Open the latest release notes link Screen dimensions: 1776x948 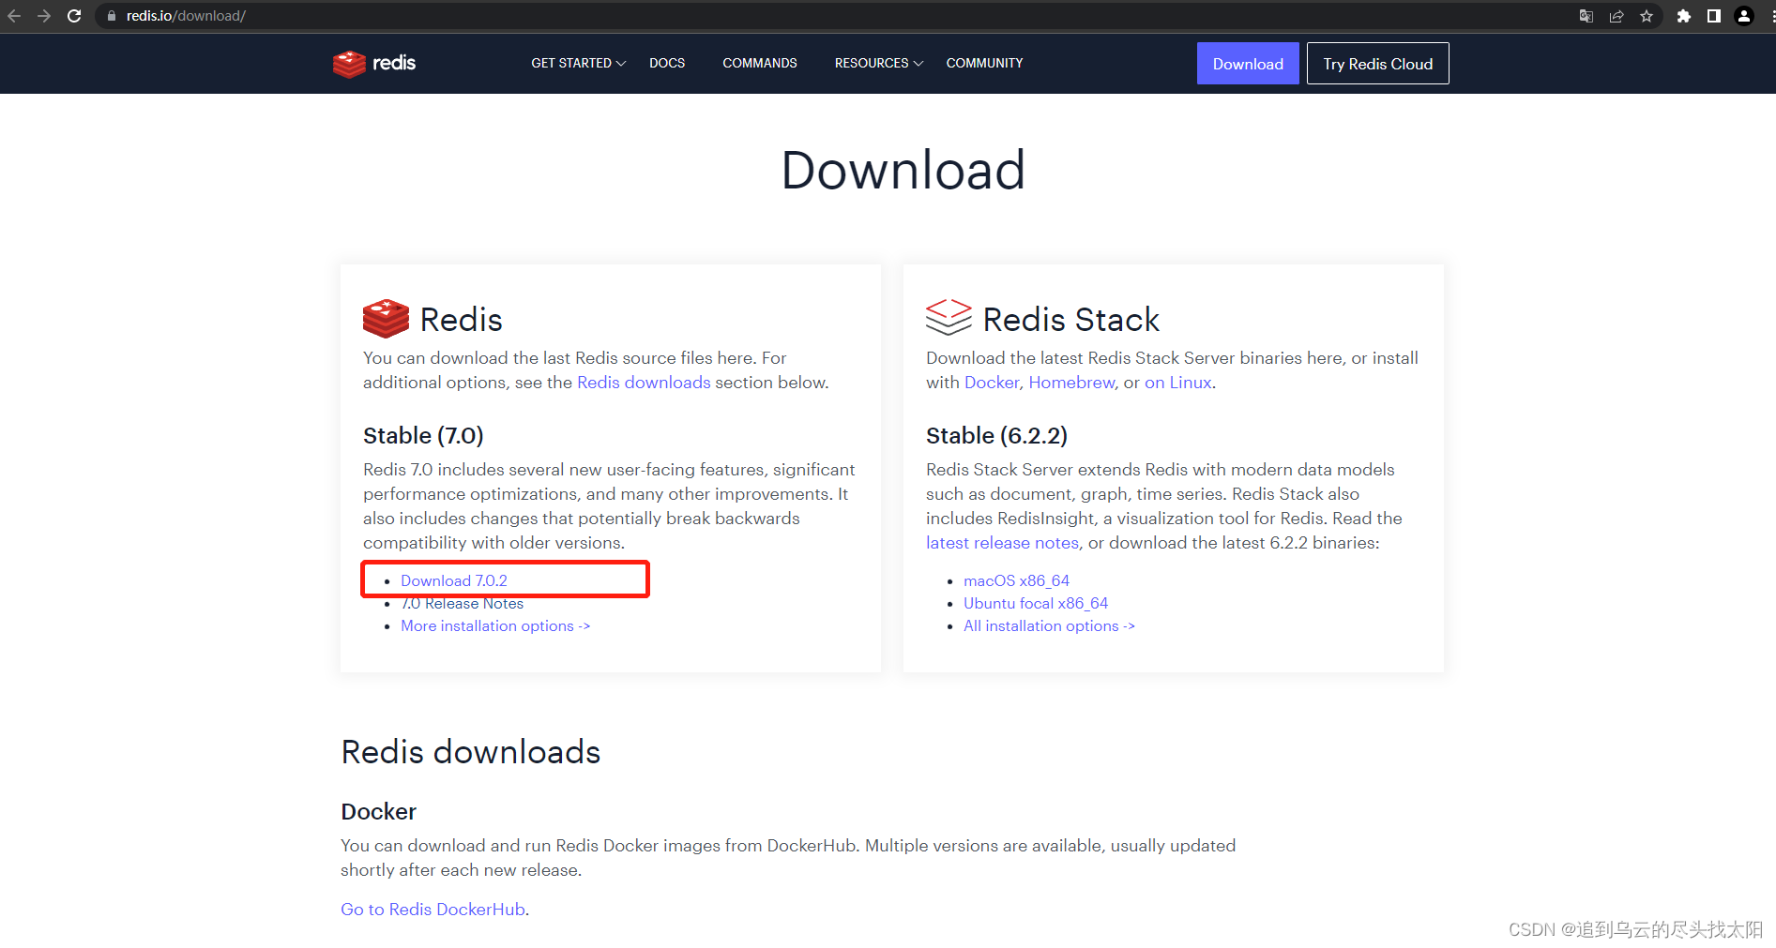(1002, 543)
